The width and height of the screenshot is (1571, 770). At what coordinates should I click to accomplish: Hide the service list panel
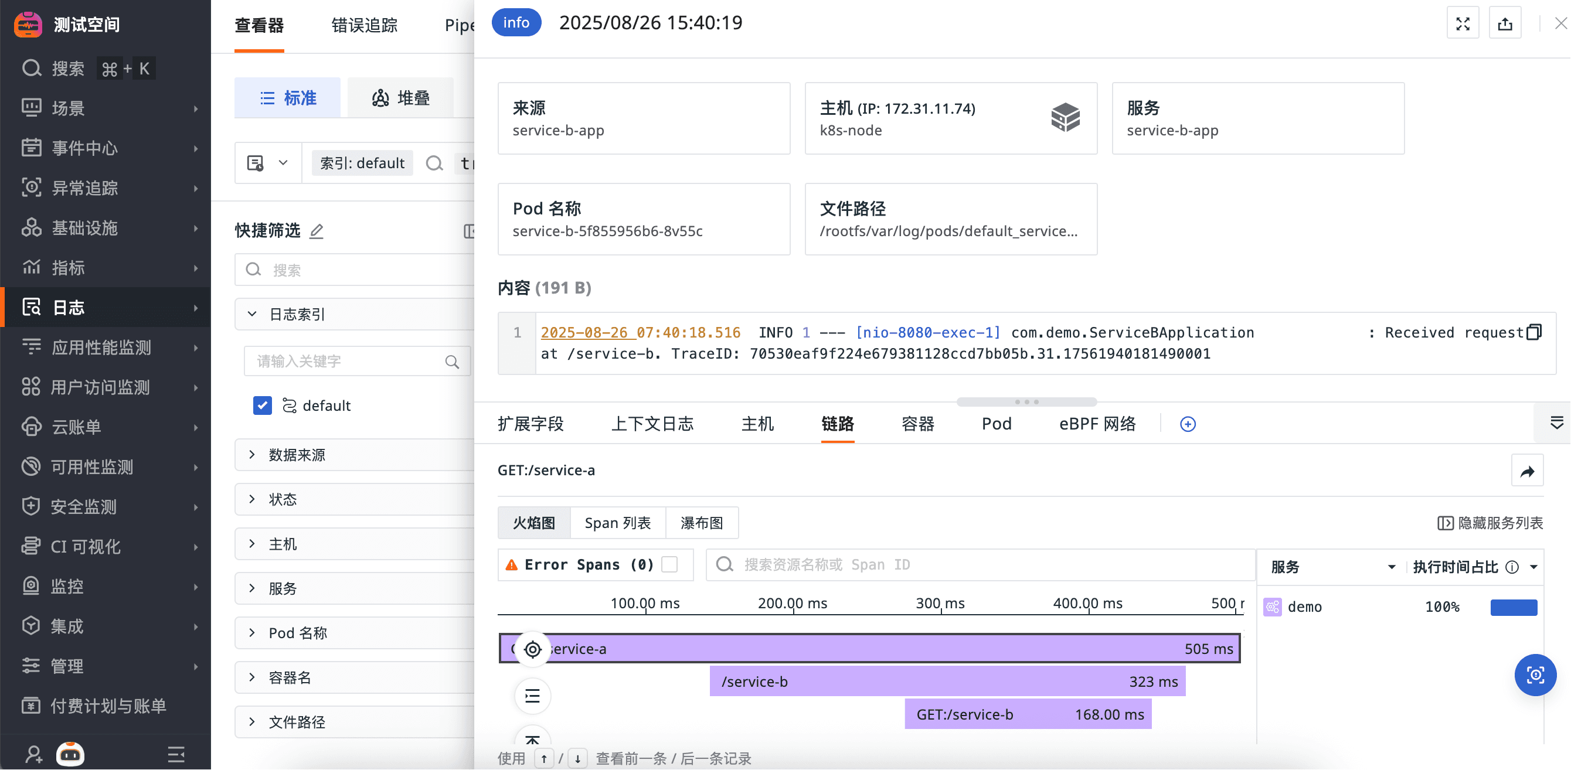click(x=1490, y=523)
